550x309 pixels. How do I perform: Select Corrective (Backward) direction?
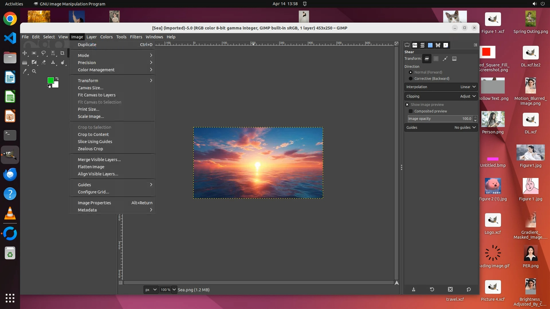point(411,78)
